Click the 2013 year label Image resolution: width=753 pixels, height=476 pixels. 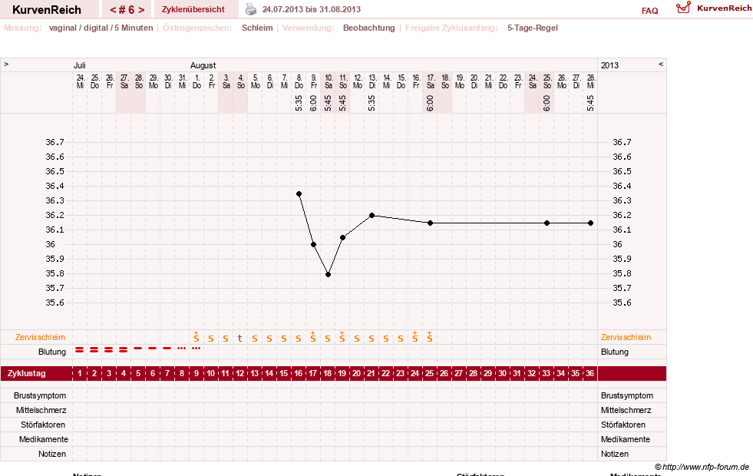click(610, 65)
